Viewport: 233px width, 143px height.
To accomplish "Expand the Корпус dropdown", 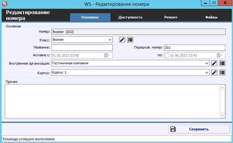I will pyautogui.click(x=207, y=72).
